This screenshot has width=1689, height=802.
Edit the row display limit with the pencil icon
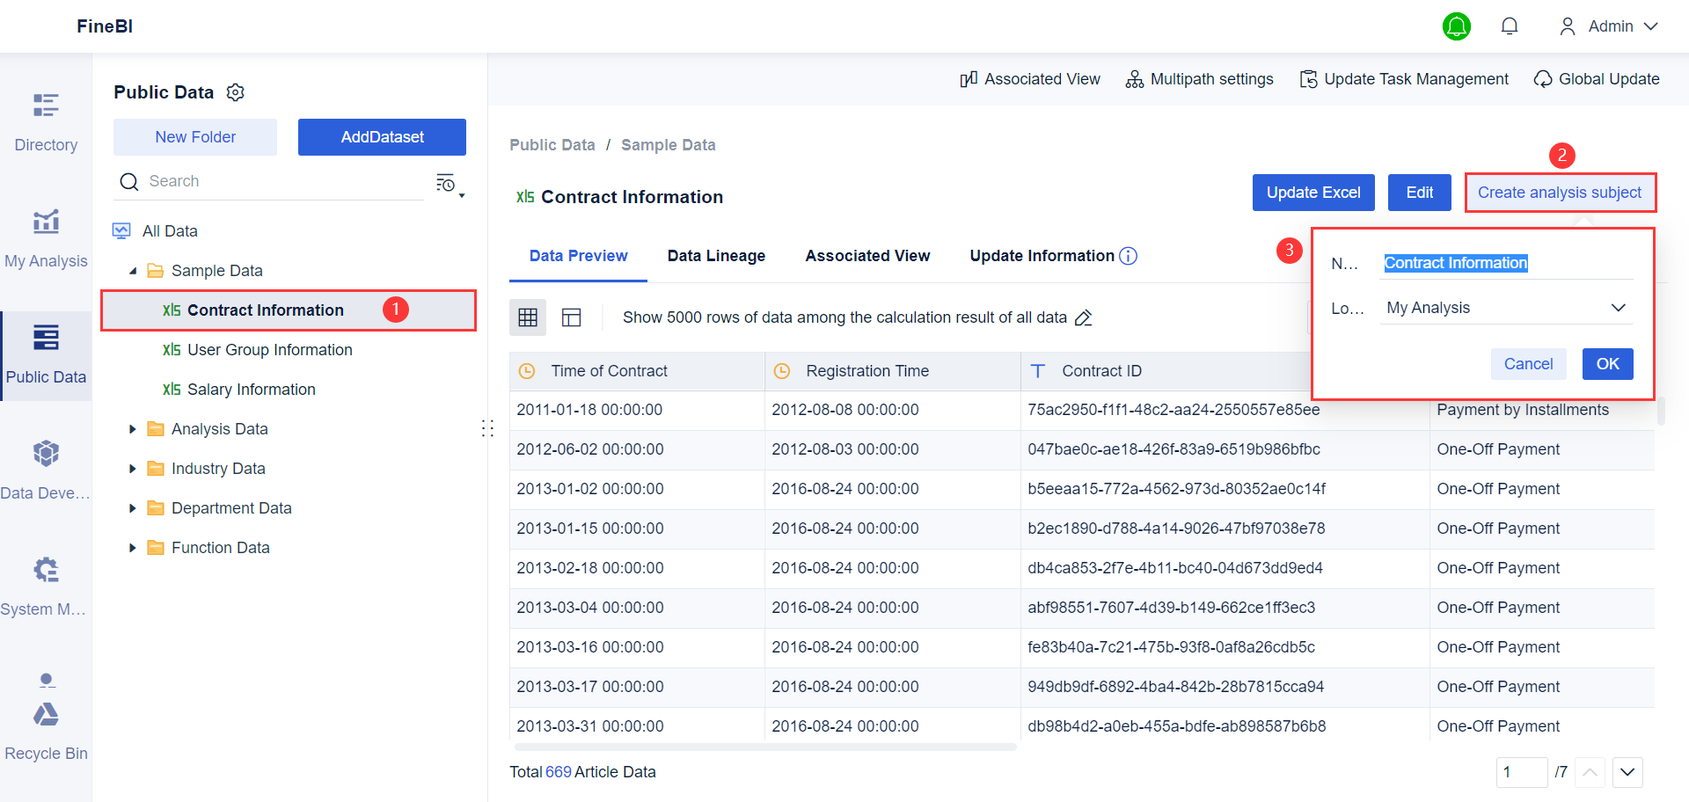[1083, 317]
